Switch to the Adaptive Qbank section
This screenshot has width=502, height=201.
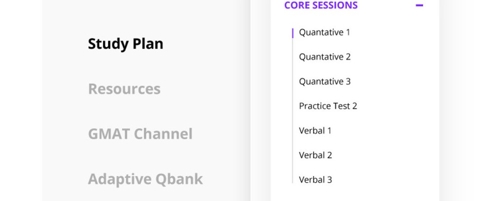[x=145, y=179]
